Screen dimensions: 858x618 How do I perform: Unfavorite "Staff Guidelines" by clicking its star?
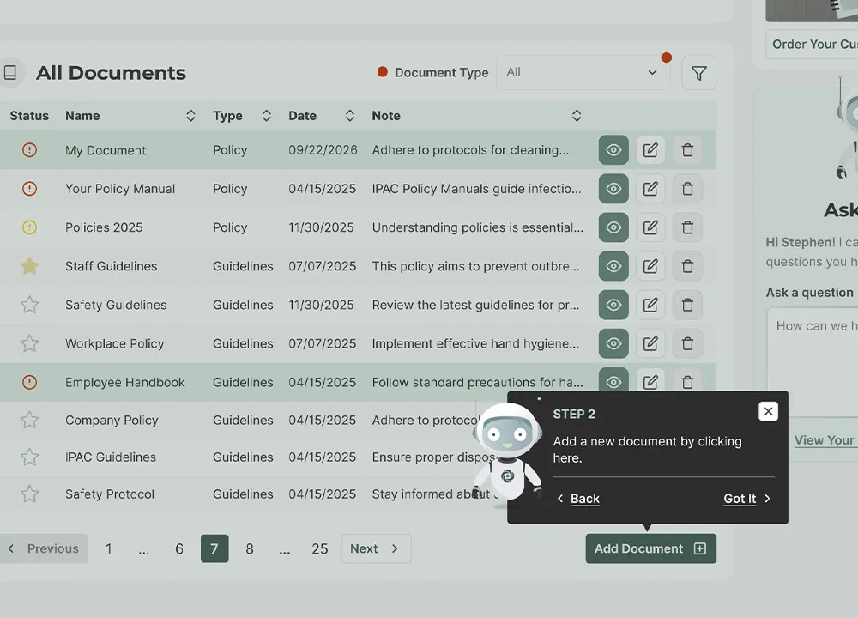click(29, 266)
